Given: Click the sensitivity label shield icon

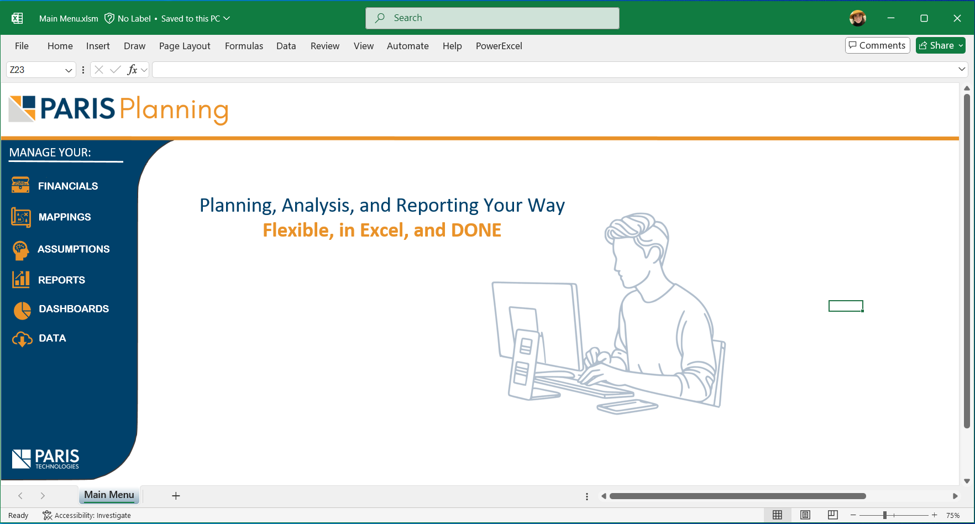Looking at the screenshot, I should click(x=109, y=18).
